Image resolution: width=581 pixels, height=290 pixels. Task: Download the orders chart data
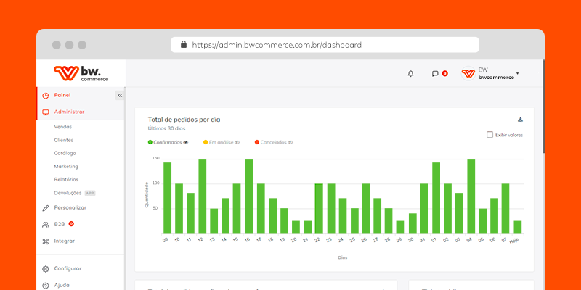pyautogui.click(x=520, y=120)
